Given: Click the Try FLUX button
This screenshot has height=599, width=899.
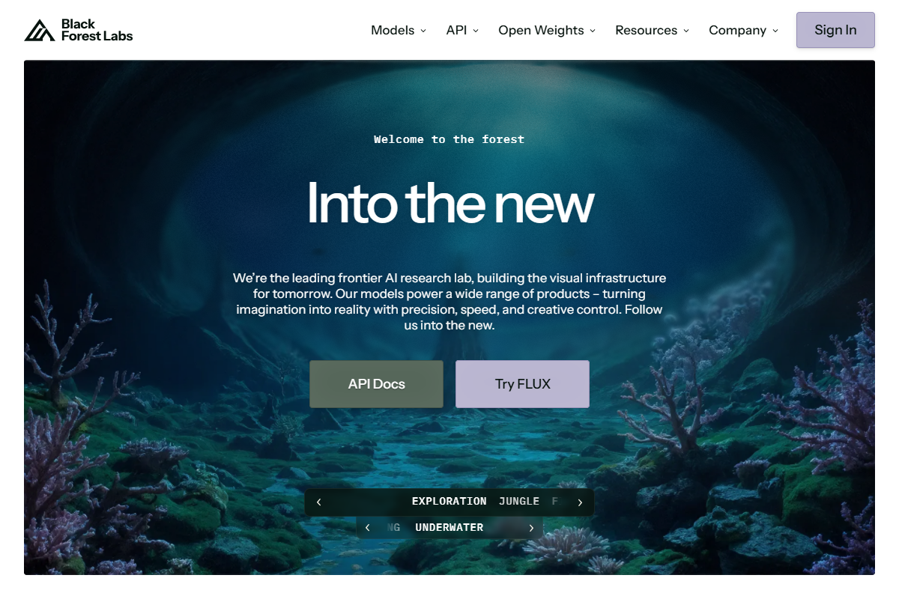Looking at the screenshot, I should [522, 384].
